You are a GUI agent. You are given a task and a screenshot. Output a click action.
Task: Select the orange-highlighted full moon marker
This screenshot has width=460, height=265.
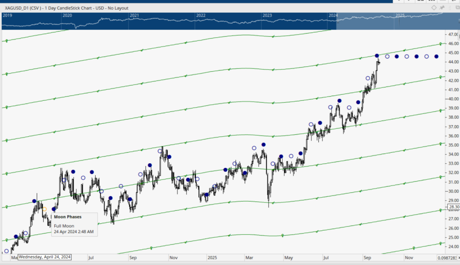(x=45, y=209)
